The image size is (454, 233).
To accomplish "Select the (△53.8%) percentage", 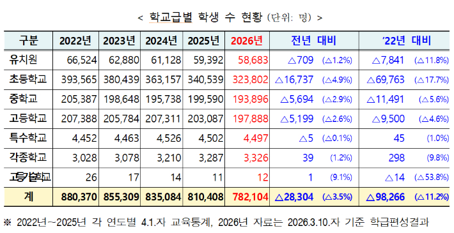I will pyautogui.click(x=432, y=177).
